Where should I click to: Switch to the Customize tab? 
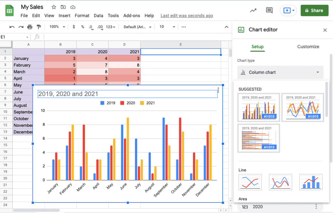click(308, 47)
